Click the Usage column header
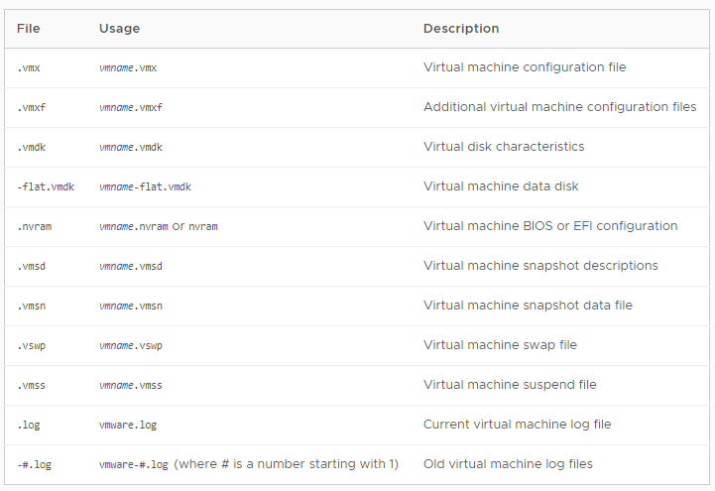Screen dimensions: 715x491 [x=119, y=28]
